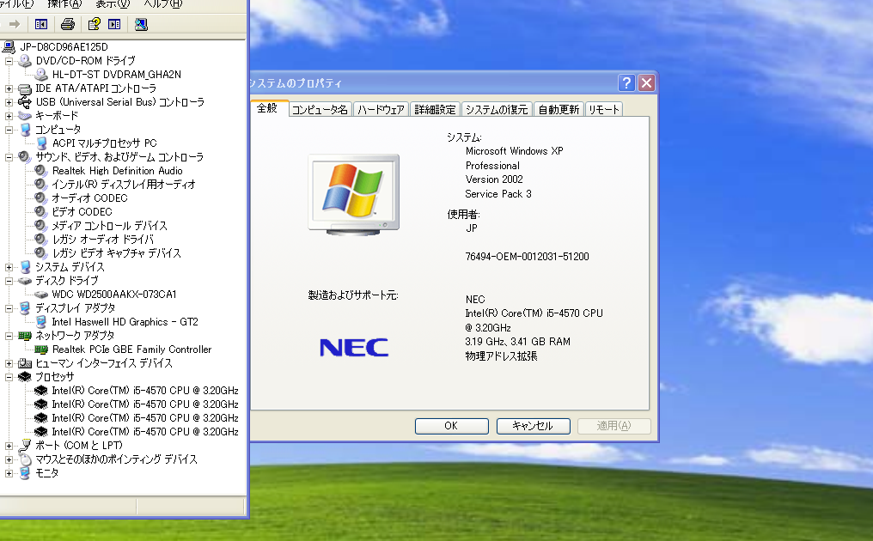This screenshot has height=541, width=873.
Task: Select the first Intel Core i5-4570 processor entry
Action: click(x=144, y=391)
